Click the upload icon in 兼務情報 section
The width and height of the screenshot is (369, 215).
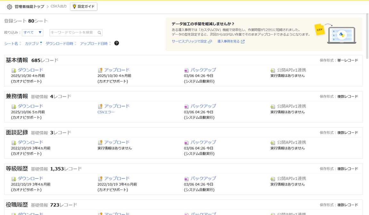point(100,107)
